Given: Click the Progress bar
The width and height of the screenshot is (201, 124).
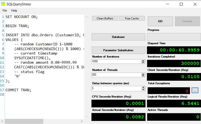Looking at the screenshot, I should pyautogui.click(x=174, y=37).
